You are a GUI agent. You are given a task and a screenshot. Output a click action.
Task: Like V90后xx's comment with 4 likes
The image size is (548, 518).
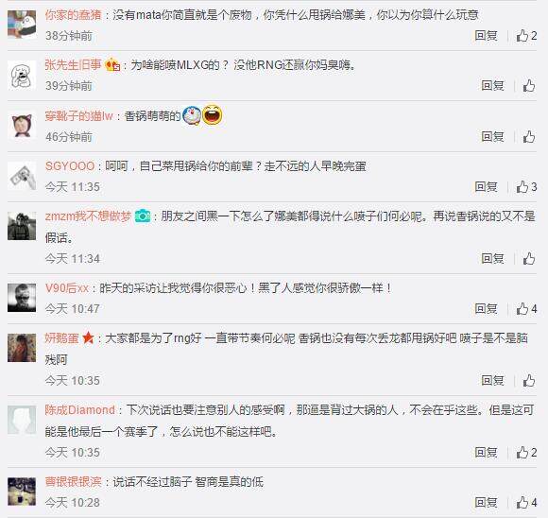526,309
